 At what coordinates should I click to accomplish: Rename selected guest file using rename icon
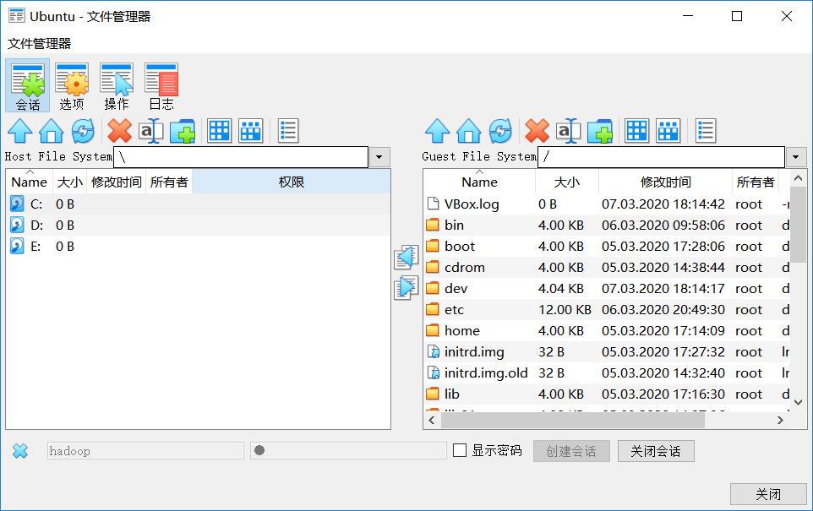click(568, 131)
